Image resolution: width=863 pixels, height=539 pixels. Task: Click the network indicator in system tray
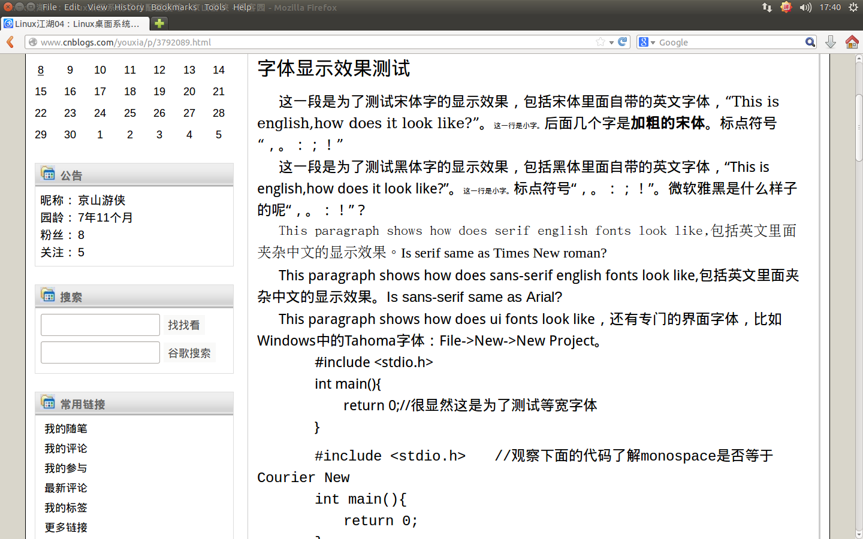tap(767, 7)
